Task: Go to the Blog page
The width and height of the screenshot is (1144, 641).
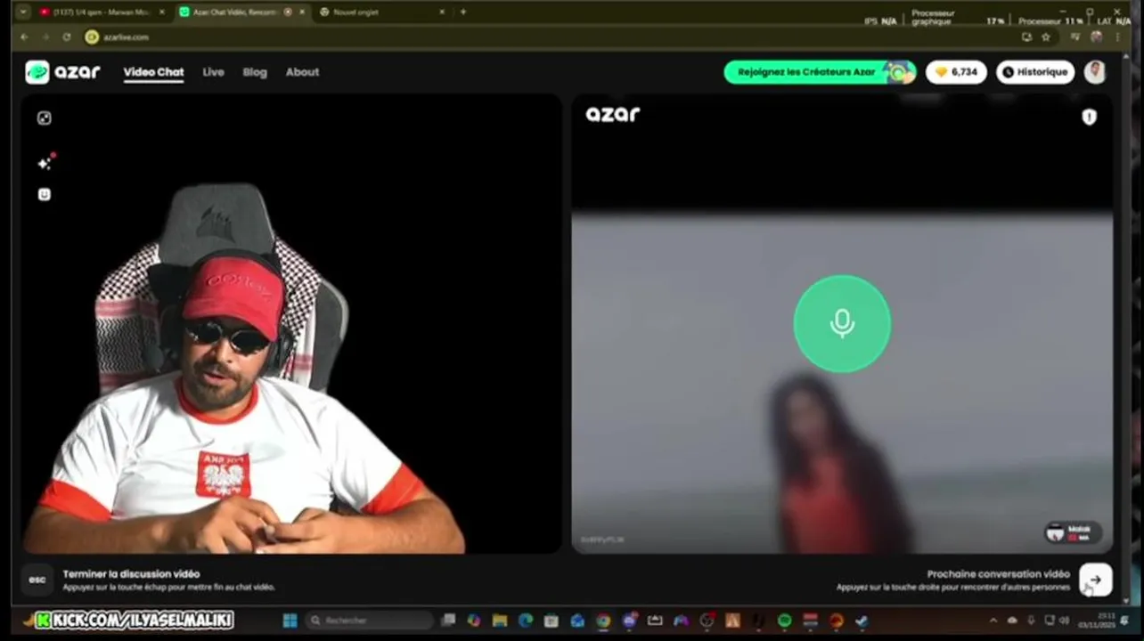Action: click(x=255, y=72)
